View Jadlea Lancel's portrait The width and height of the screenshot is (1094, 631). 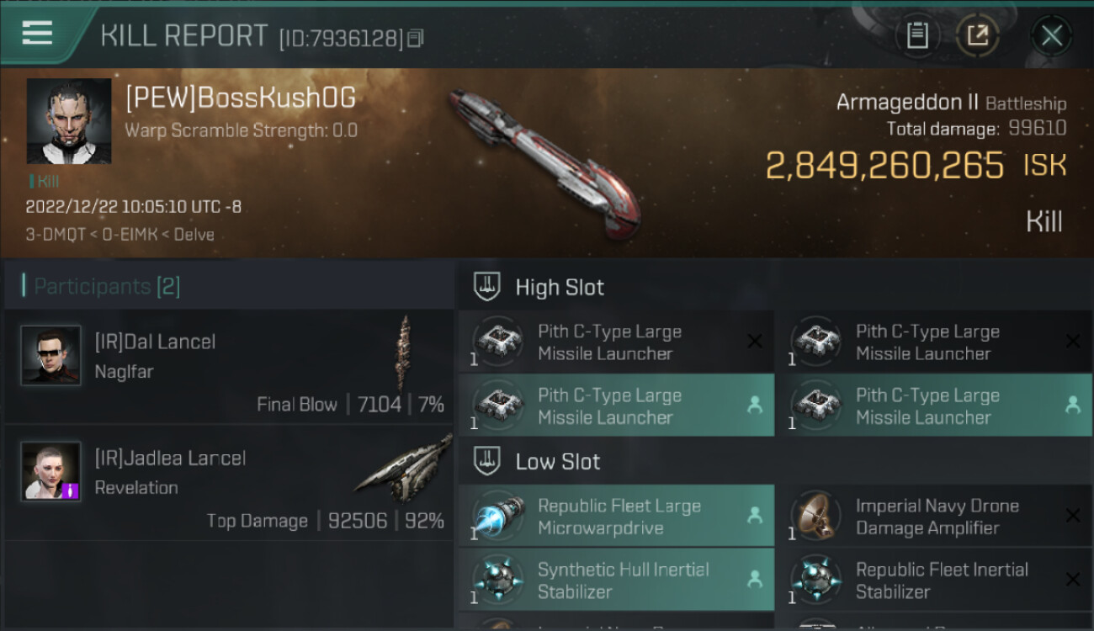click(50, 471)
